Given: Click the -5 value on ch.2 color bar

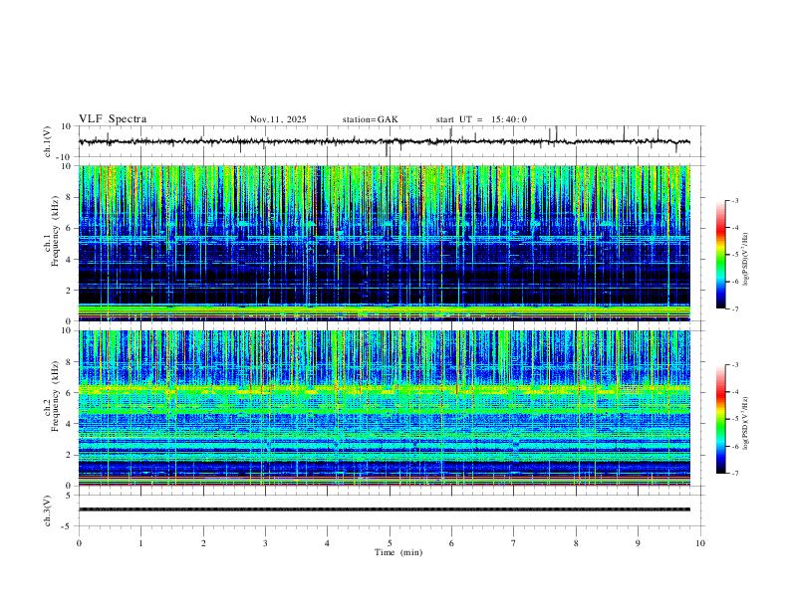Looking at the screenshot, I should tap(735, 419).
